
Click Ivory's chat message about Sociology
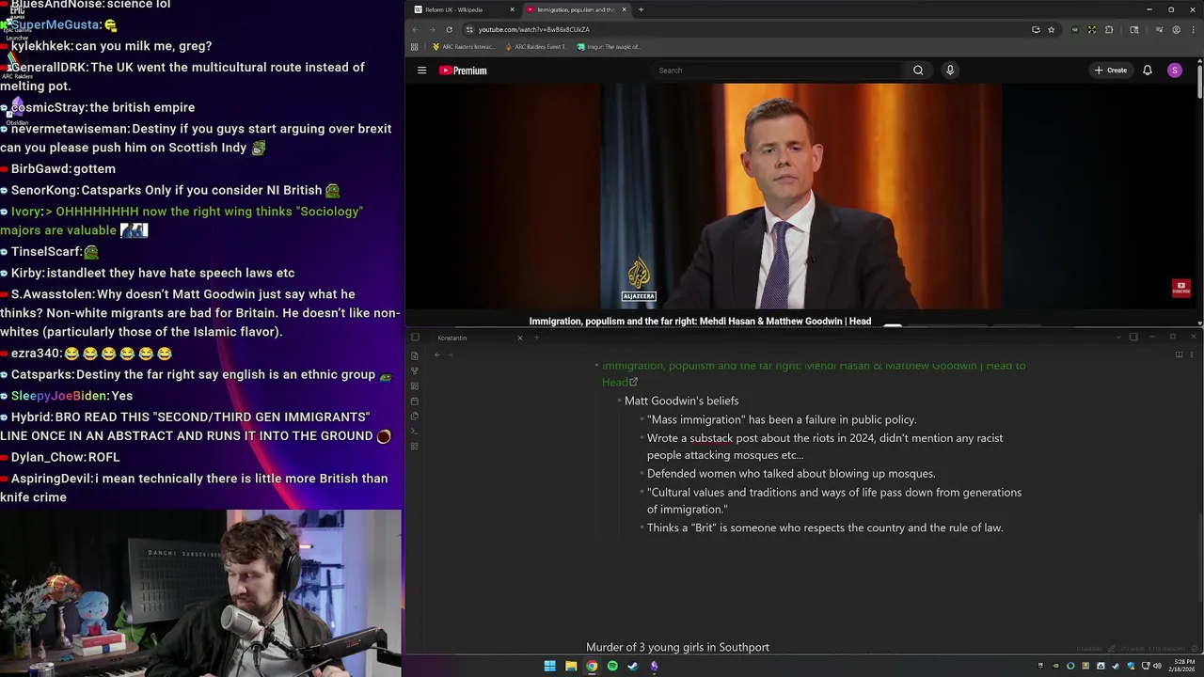pos(186,221)
